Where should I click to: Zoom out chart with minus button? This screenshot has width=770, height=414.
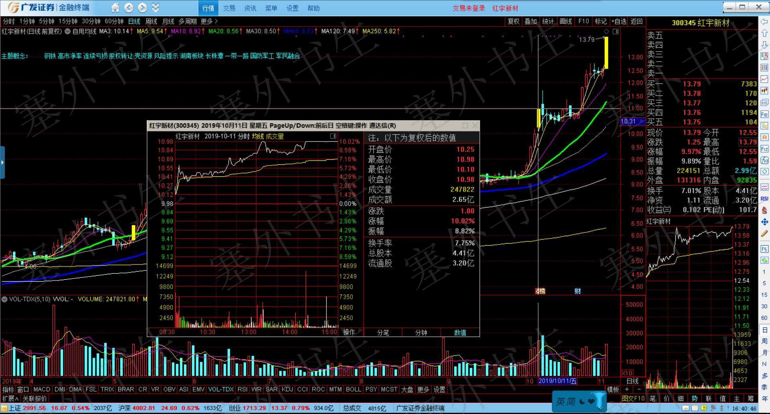click(x=639, y=389)
